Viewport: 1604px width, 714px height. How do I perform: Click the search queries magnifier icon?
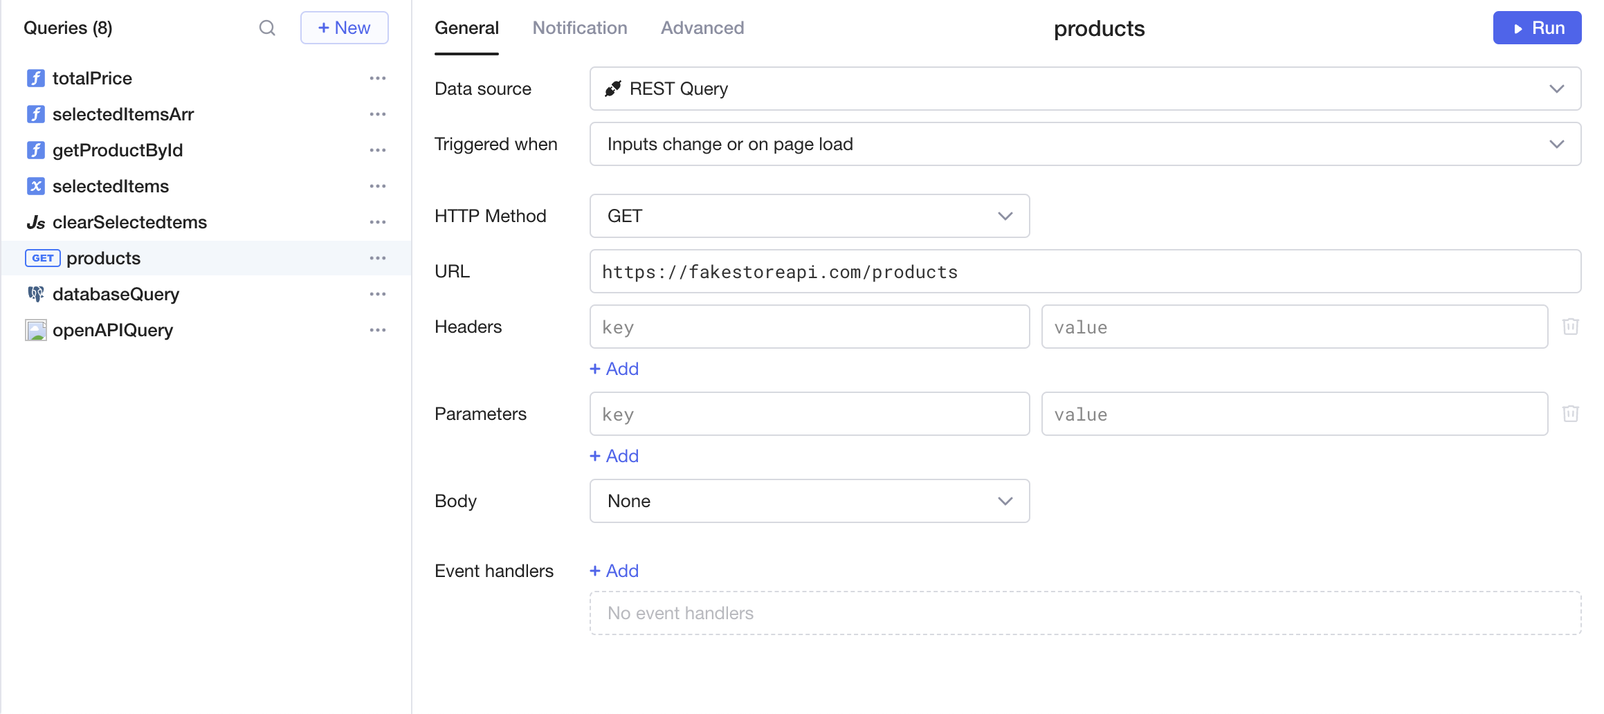tap(267, 28)
